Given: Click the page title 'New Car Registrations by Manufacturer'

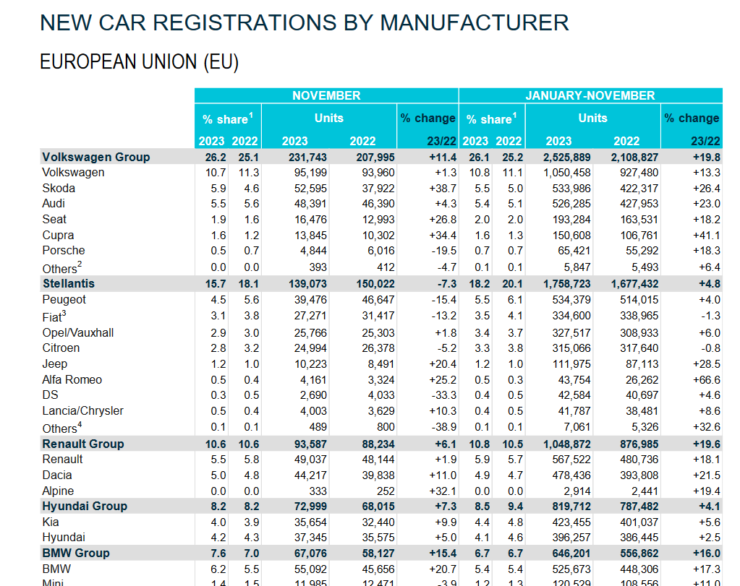Looking at the screenshot, I should (x=305, y=22).
